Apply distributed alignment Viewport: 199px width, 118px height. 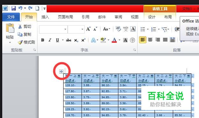pos(173,40)
